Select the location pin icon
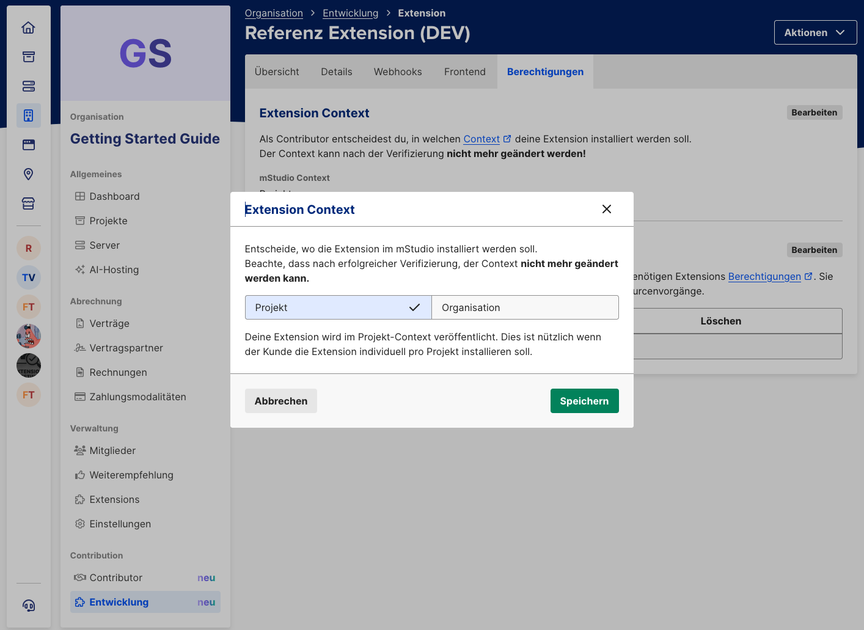 (29, 174)
